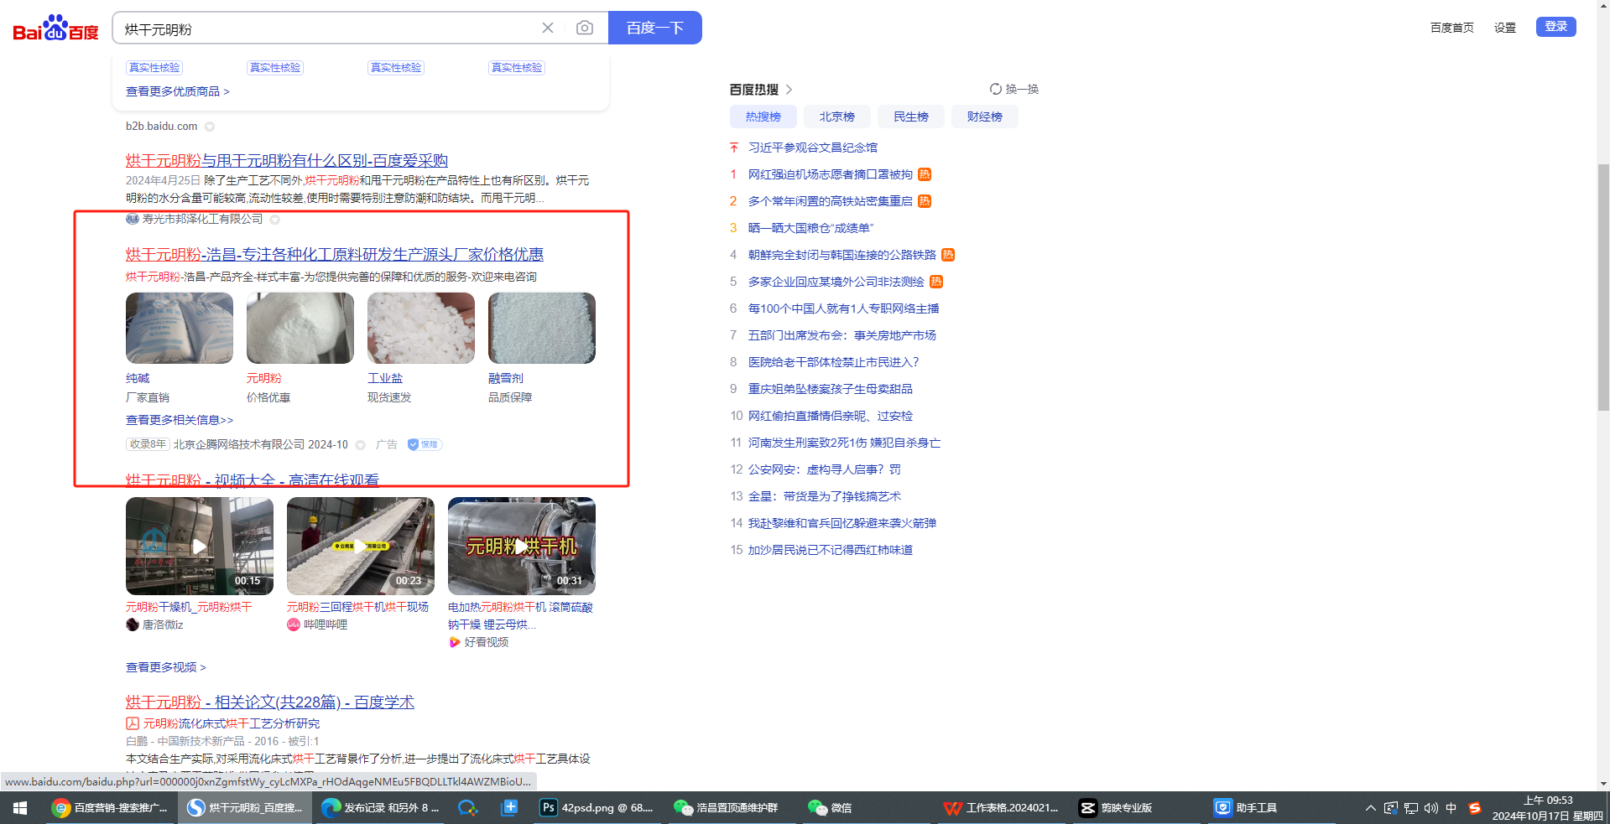
Task: Open the taskbar clock and date
Action: [x=1548, y=808]
